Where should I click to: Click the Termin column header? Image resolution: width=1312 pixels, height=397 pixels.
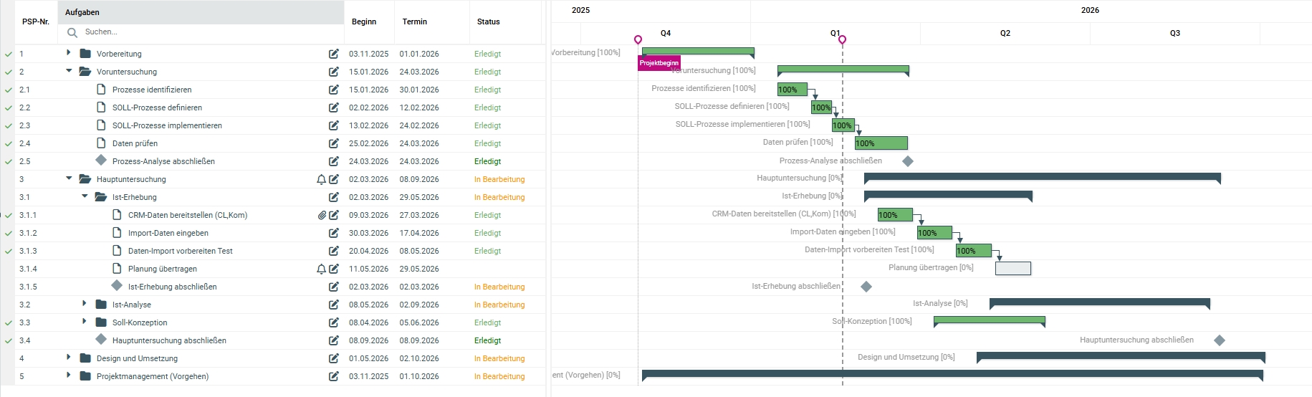click(x=415, y=21)
